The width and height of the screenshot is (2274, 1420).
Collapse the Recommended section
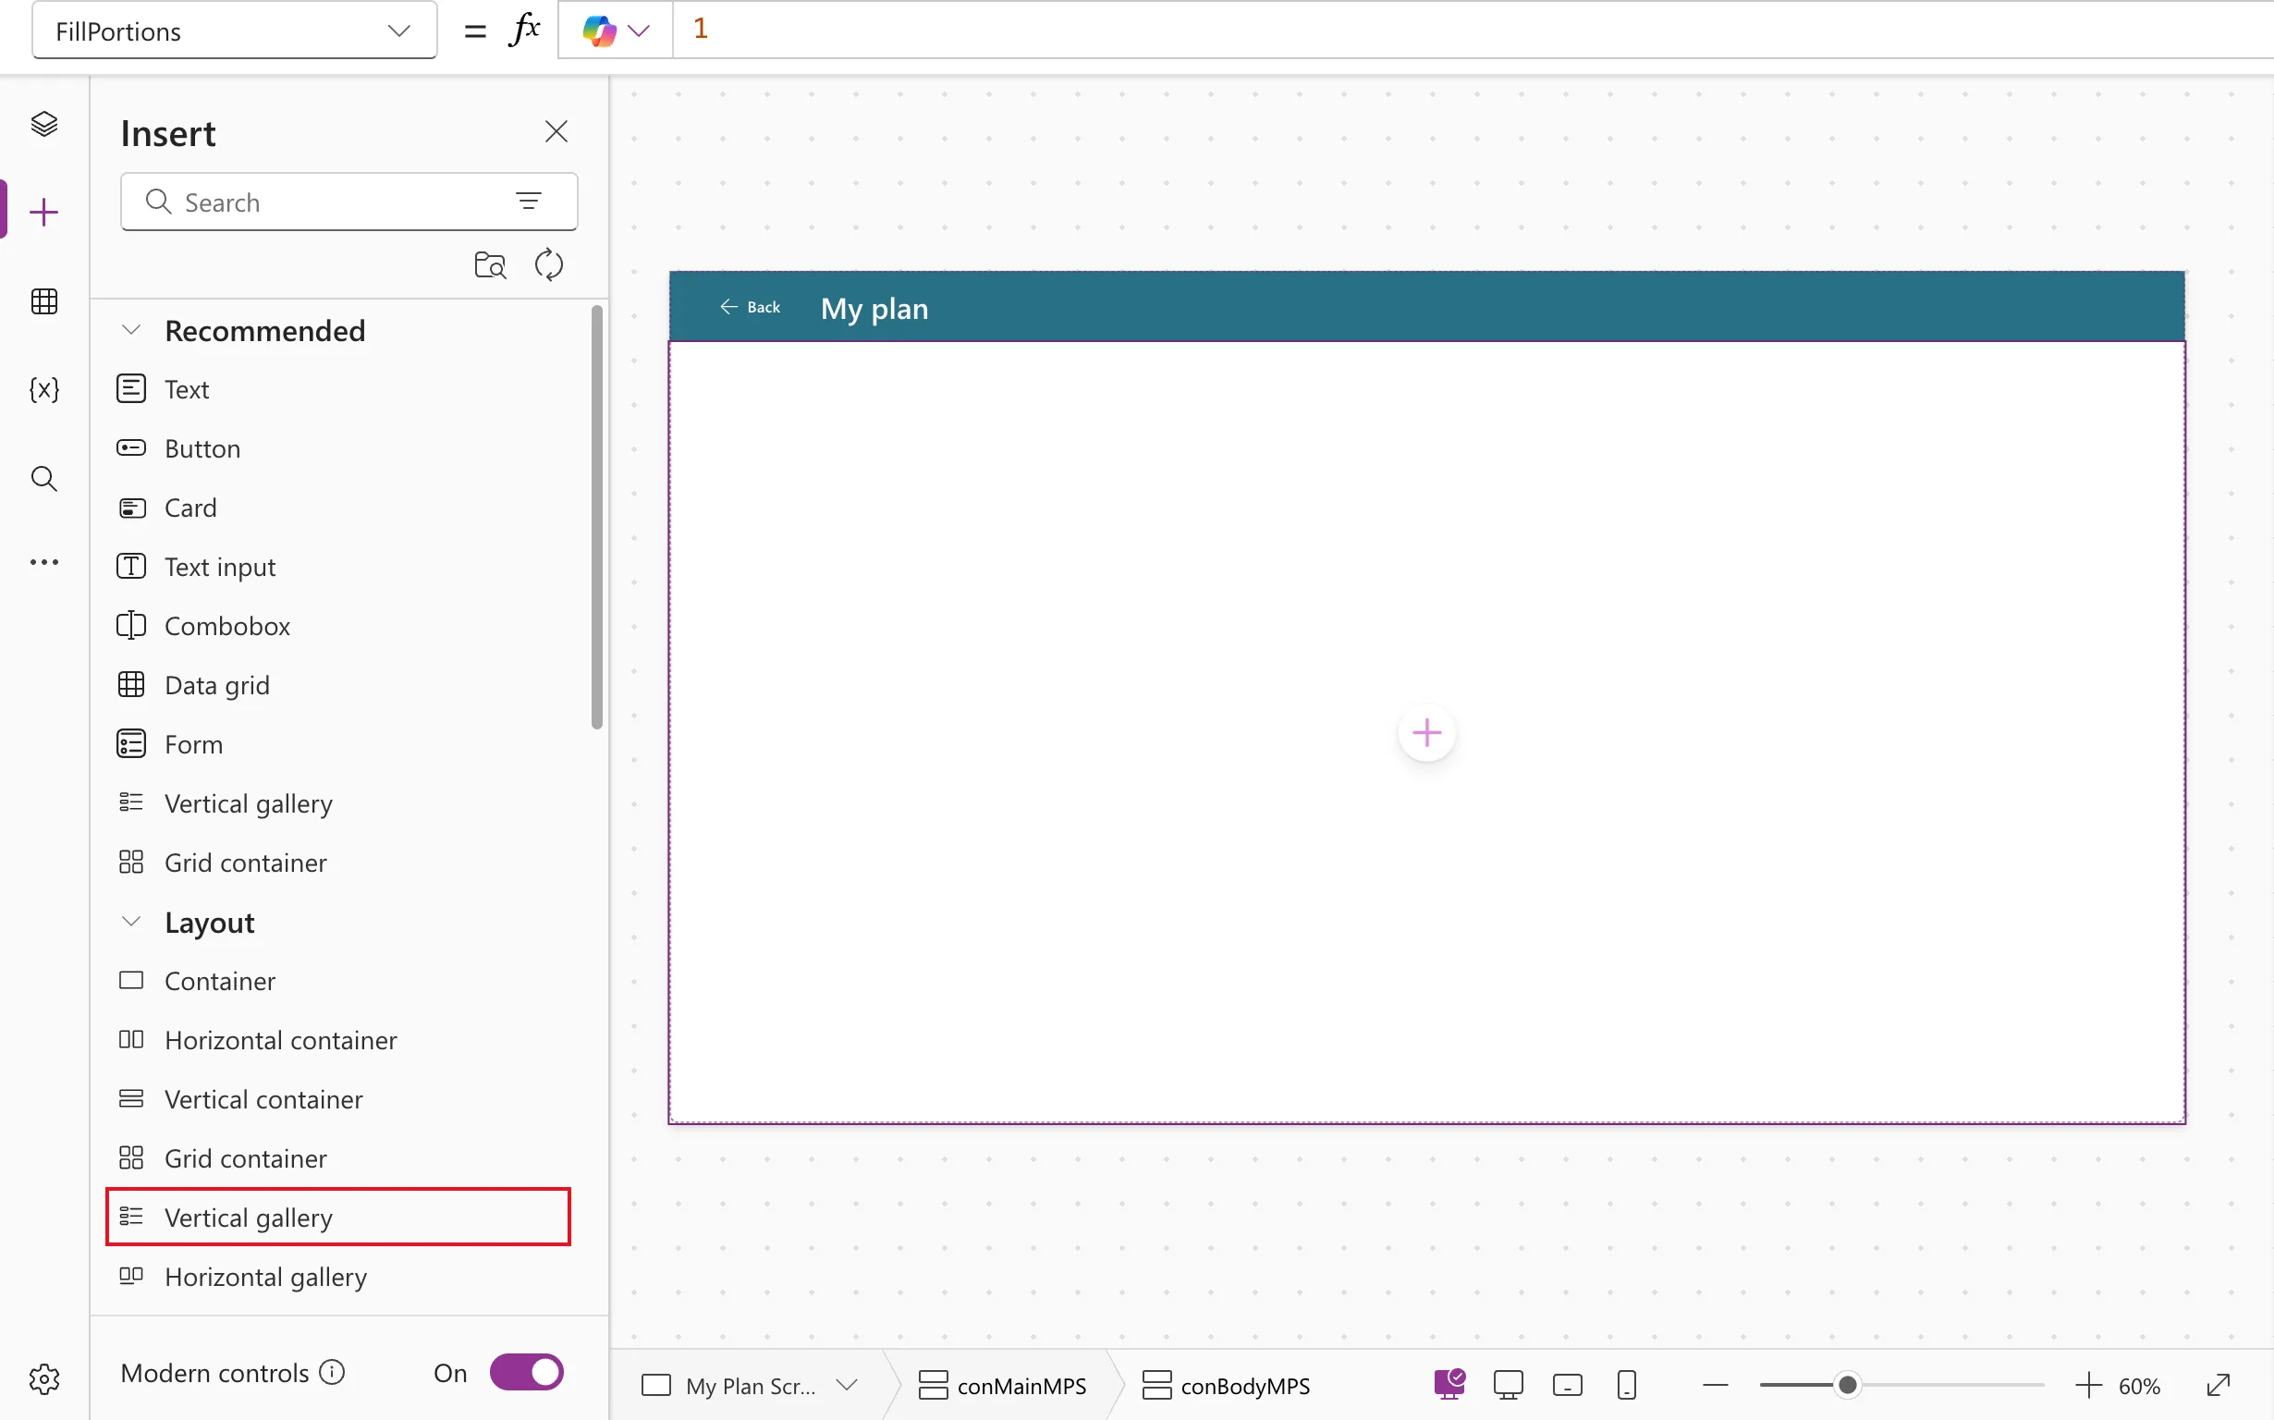pyautogui.click(x=131, y=330)
